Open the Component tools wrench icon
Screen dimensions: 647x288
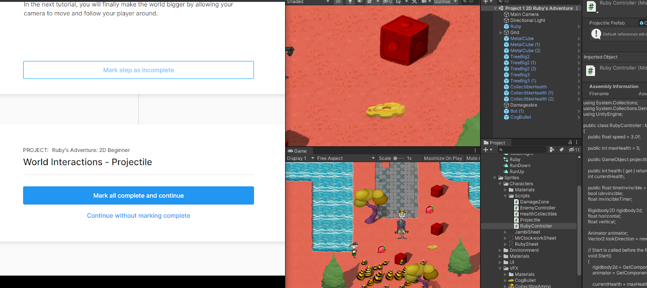pos(414,2)
